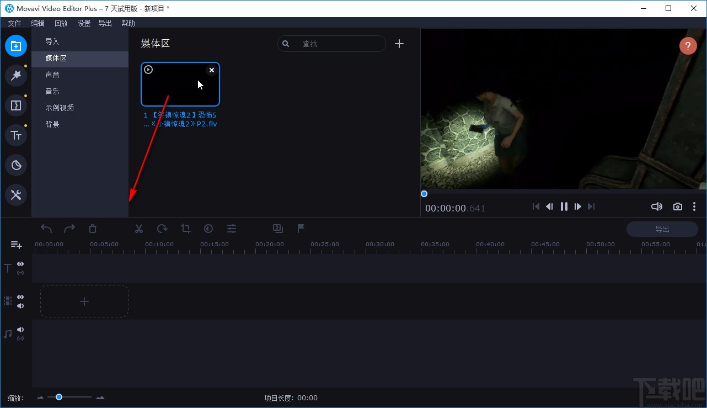This screenshot has height=408, width=707.
Task: Open the File import tab icon
Action: point(16,46)
